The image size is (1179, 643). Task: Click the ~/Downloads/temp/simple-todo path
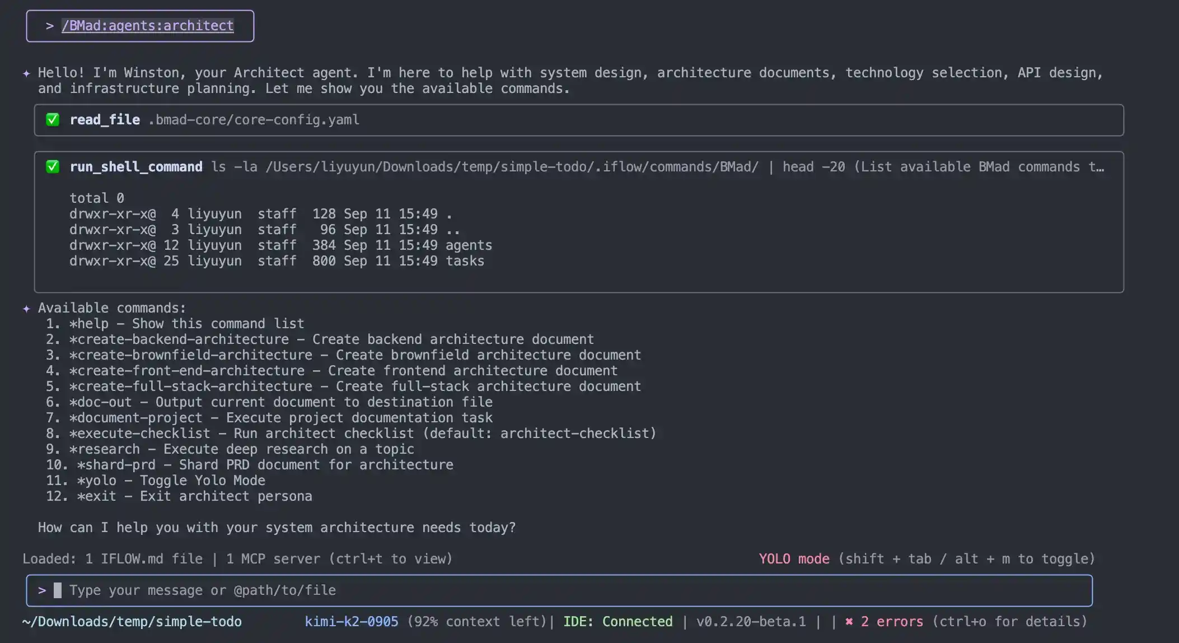[x=132, y=622]
